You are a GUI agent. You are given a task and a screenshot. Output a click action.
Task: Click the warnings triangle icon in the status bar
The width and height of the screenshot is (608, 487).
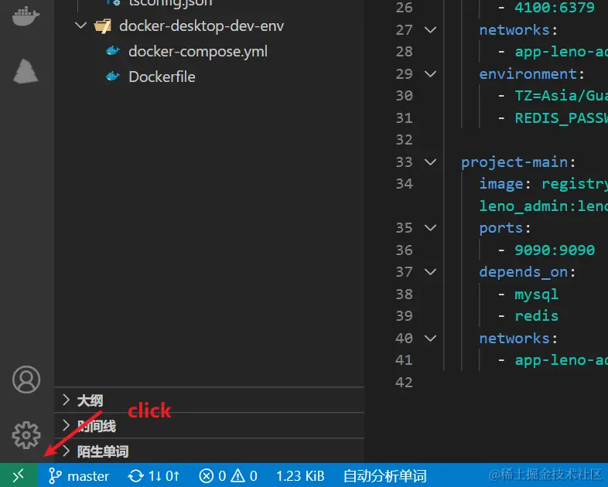pyautogui.click(x=238, y=475)
